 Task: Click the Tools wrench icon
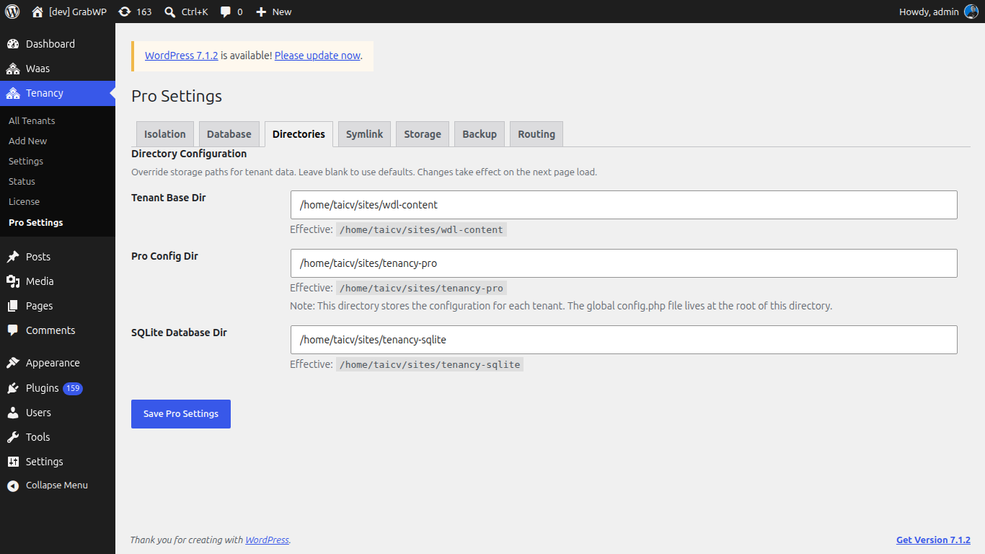pos(13,437)
